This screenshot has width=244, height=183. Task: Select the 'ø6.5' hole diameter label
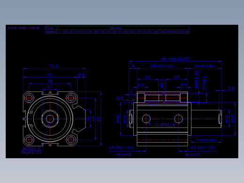[162, 83]
